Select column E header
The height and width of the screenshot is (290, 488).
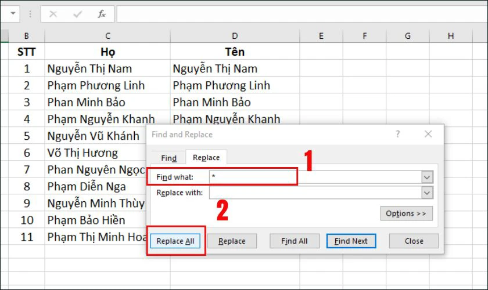[x=321, y=36]
